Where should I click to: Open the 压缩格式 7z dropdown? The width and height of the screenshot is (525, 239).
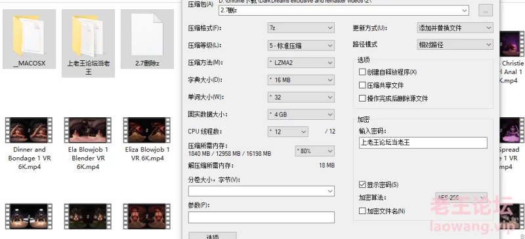pos(301,28)
